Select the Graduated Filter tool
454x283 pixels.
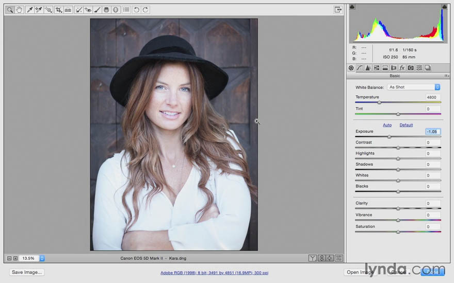106,10
